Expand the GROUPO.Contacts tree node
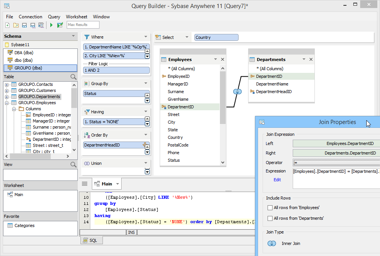Viewport: 380px width, 256px height. tap(6, 85)
